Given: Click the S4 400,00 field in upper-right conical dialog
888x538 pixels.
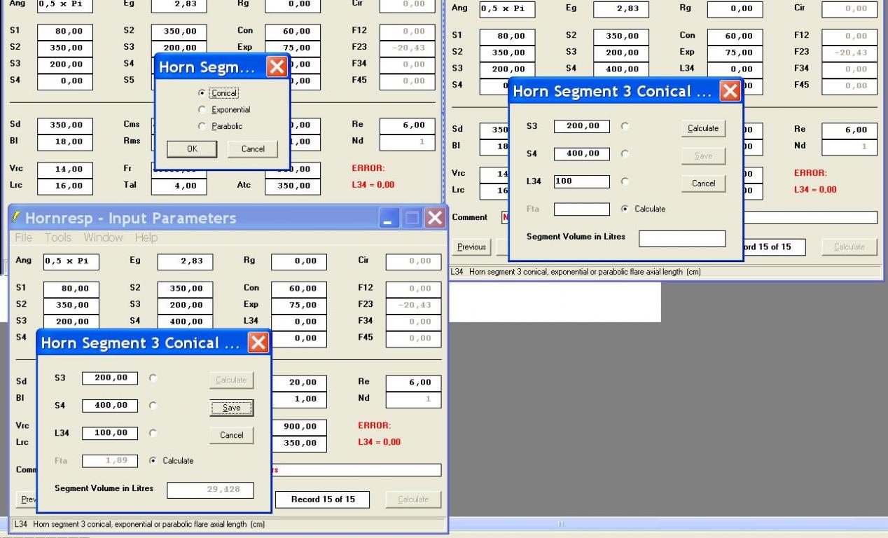Looking at the screenshot, I should point(582,153).
